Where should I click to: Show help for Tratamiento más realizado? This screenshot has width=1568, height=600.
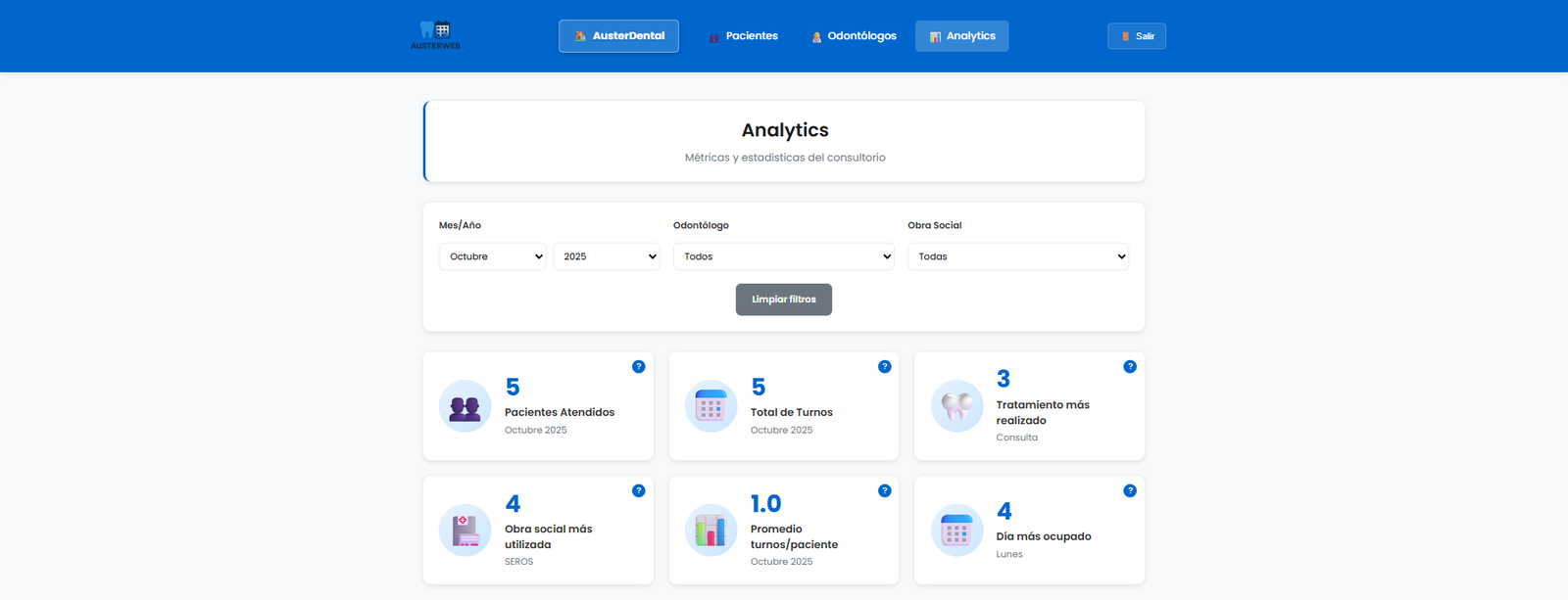click(x=1130, y=367)
